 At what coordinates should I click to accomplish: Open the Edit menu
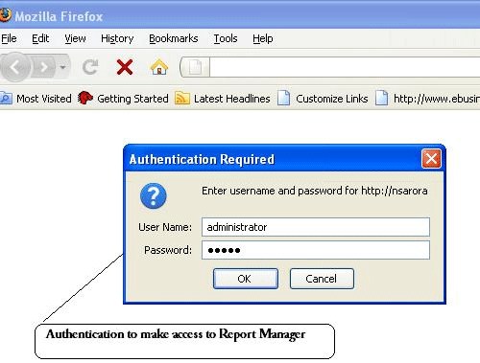pos(40,38)
